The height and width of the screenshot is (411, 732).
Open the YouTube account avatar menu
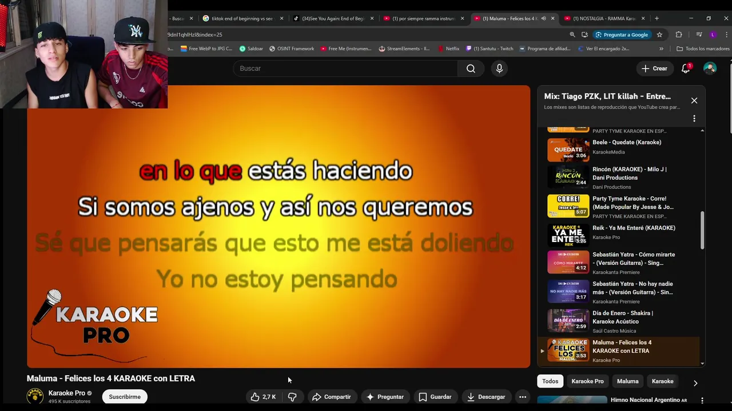point(710,68)
